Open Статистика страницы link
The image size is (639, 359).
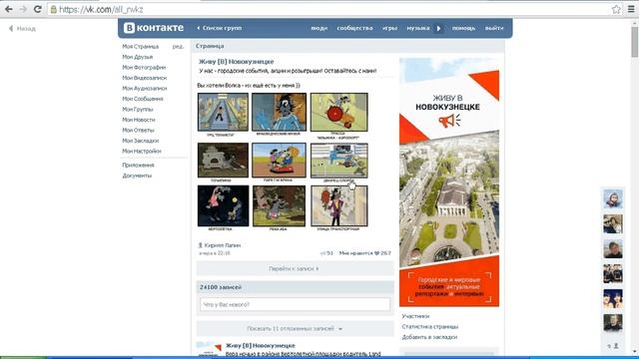tap(430, 327)
